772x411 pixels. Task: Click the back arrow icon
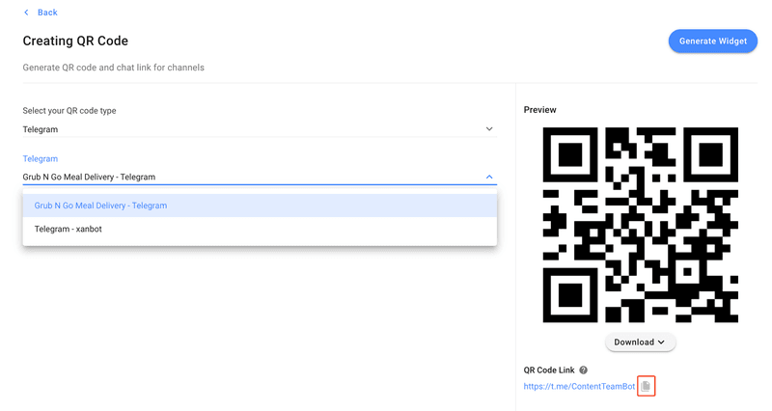[26, 13]
